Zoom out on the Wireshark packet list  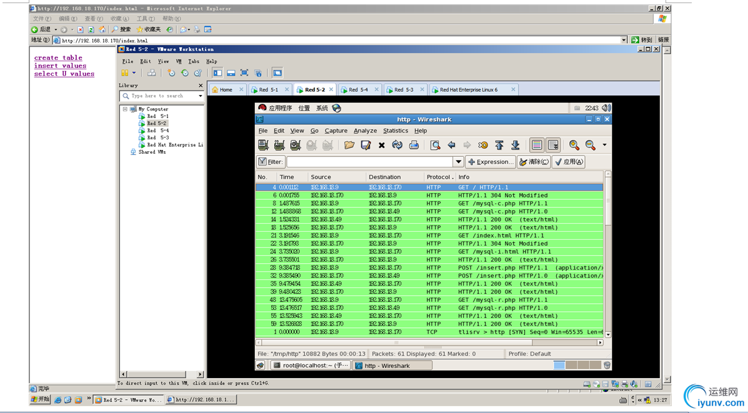(x=590, y=145)
